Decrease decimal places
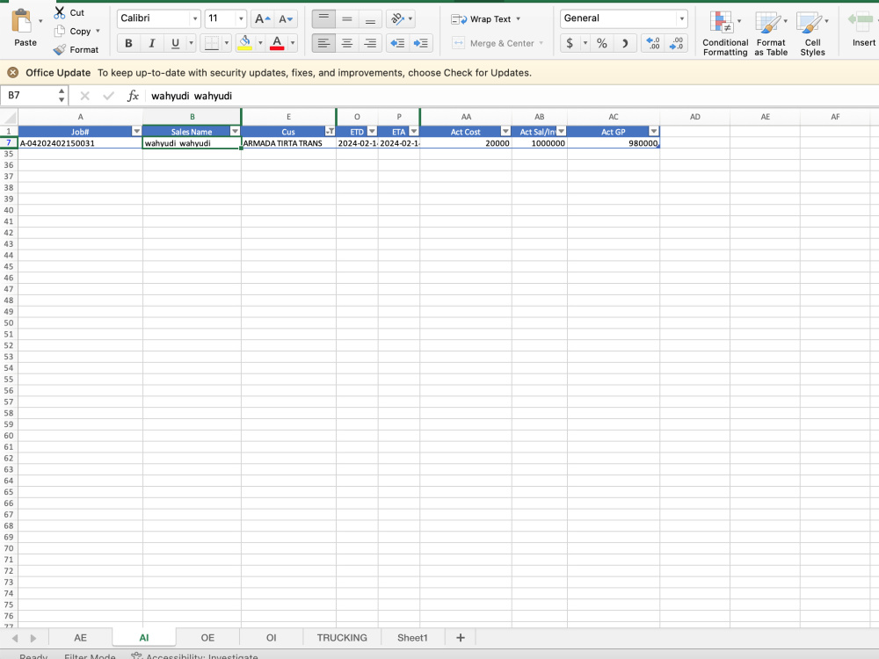The height and width of the screenshot is (659, 879). (677, 43)
